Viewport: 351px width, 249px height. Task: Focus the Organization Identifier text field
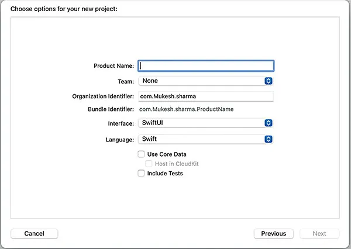205,96
